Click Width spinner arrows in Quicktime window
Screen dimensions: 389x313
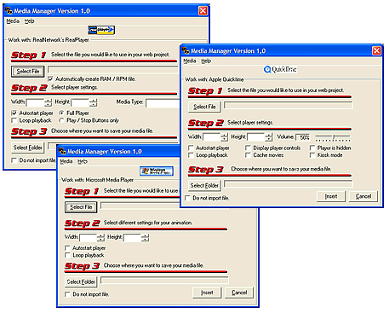[225, 137]
